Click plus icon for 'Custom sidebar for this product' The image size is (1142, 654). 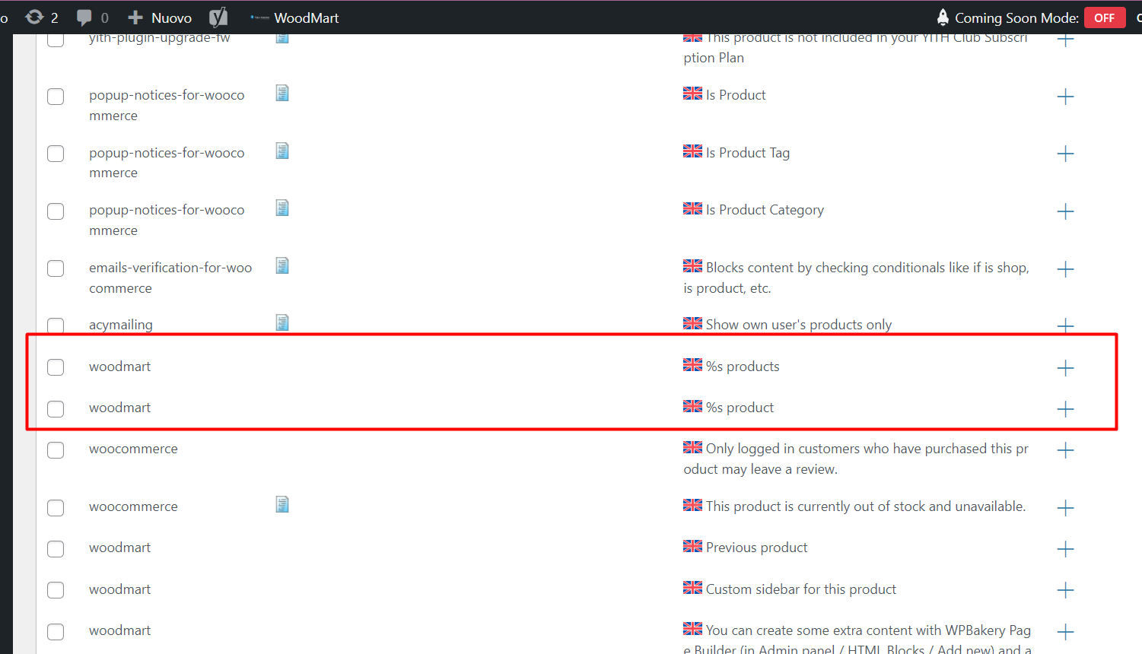(x=1065, y=590)
